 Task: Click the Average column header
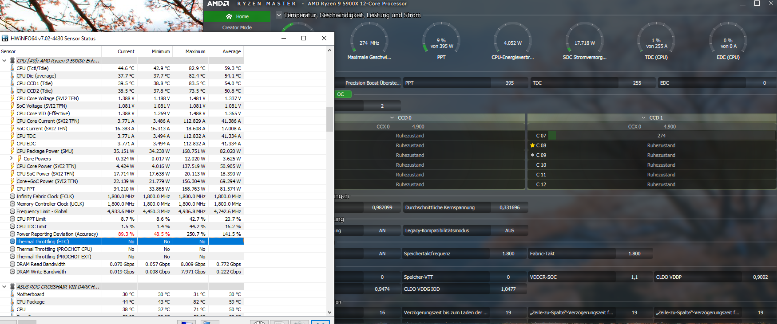coord(226,51)
